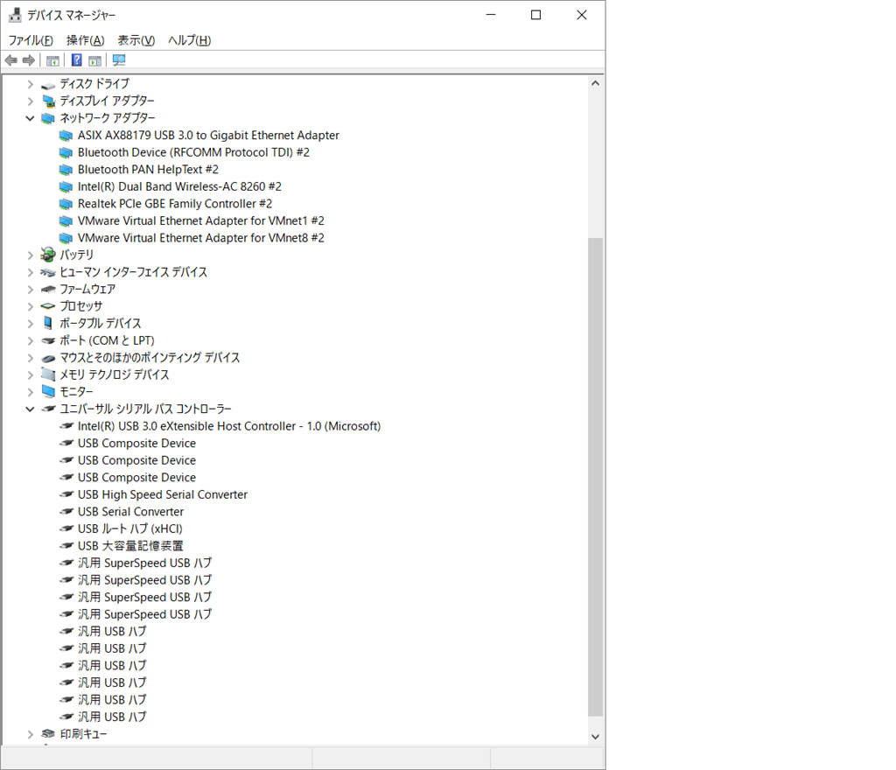Expand the モニター node
Screen dimensions: 896x770
click(x=31, y=392)
